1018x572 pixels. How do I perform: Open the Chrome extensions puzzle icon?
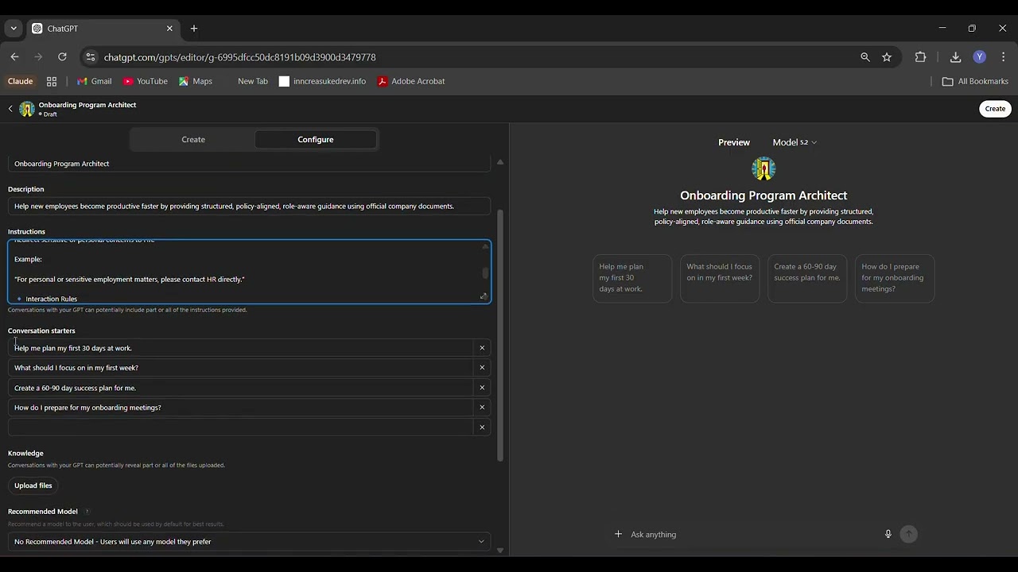(920, 57)
